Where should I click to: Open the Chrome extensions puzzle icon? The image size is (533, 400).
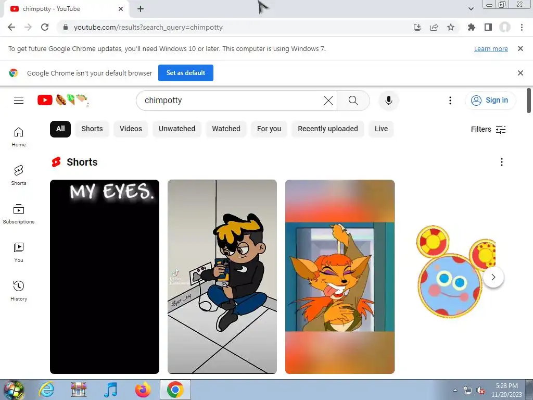[472, 27]
